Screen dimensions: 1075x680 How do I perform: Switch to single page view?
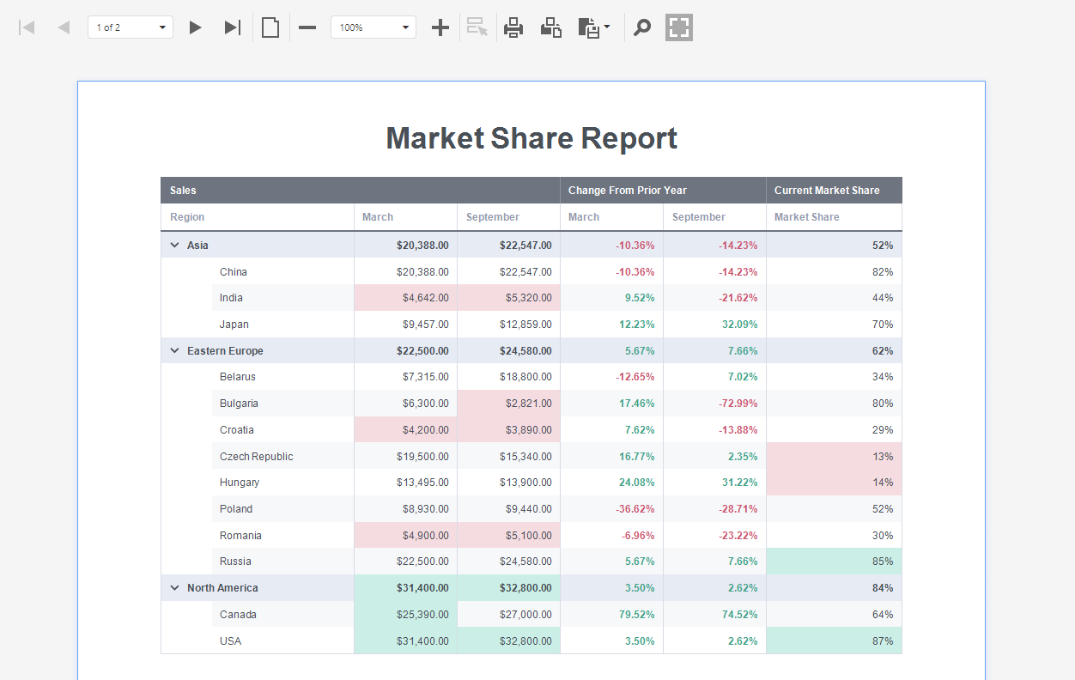[270, 27]
